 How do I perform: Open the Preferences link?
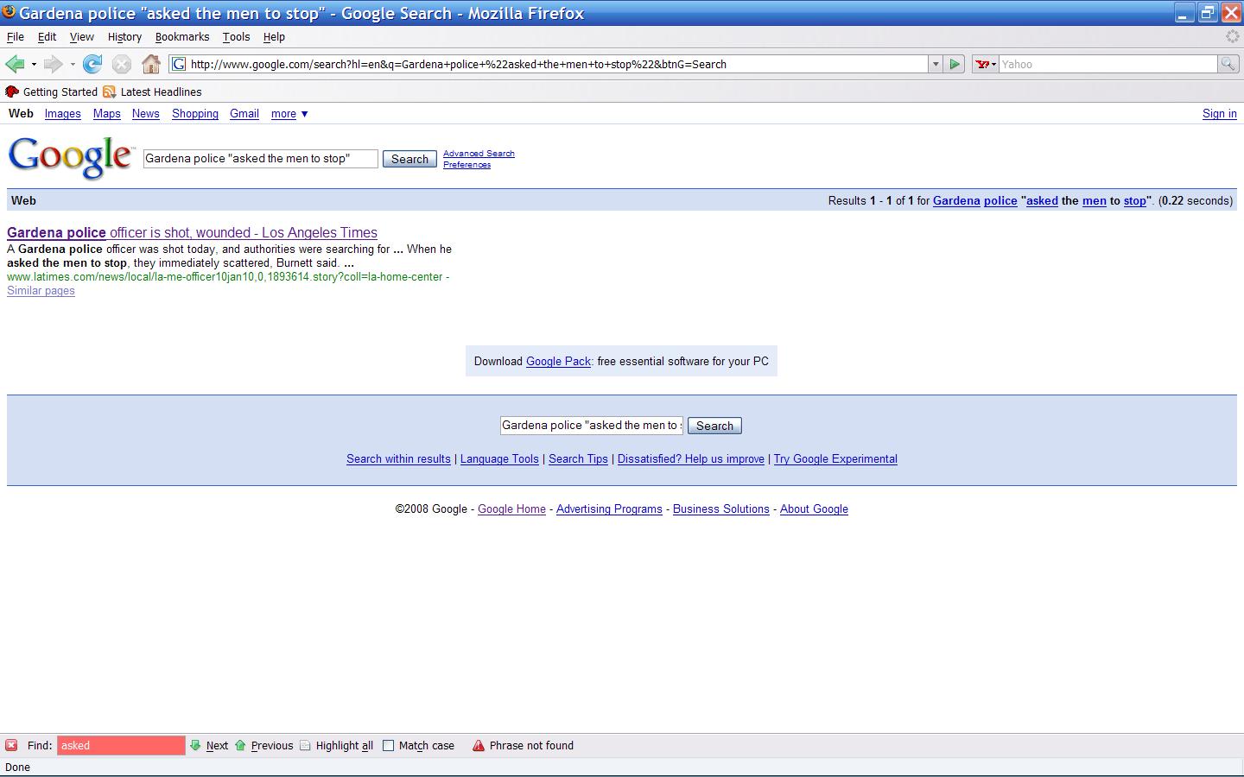coord(466,165)
